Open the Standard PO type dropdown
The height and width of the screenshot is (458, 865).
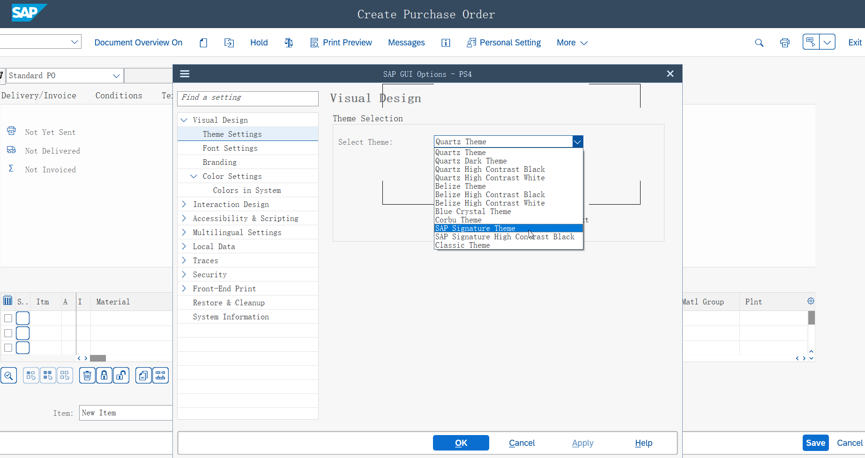point(116,76)
